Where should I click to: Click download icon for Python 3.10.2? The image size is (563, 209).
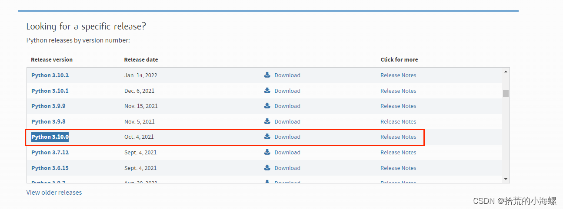(x=267, y=75)
